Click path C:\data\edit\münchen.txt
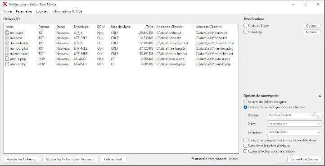 point(214,54)
